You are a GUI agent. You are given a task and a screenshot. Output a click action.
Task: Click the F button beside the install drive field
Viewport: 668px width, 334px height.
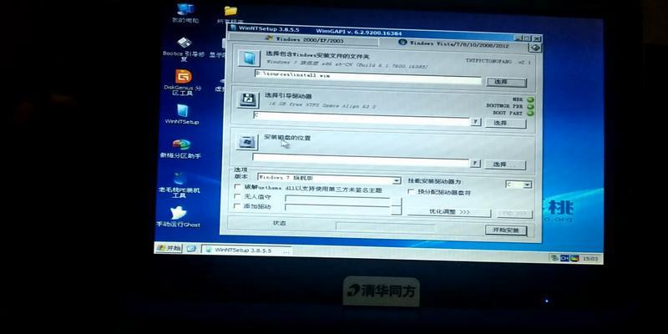(x=475, y=164)
